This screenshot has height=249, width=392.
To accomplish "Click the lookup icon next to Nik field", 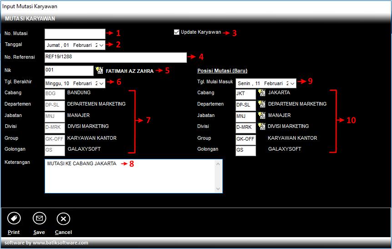I will click(x=100, y=71).
